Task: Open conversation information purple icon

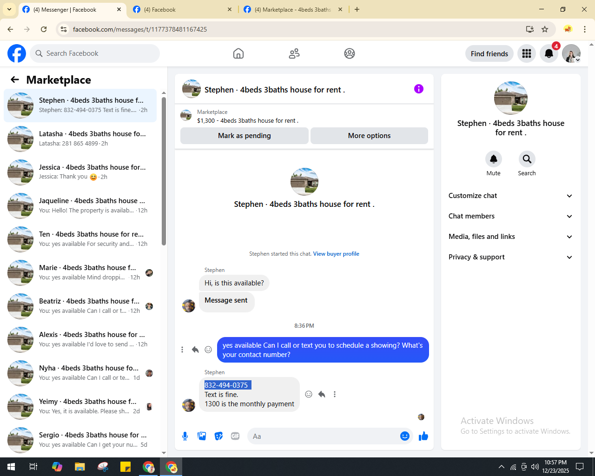Action: [x=419, y=89]
